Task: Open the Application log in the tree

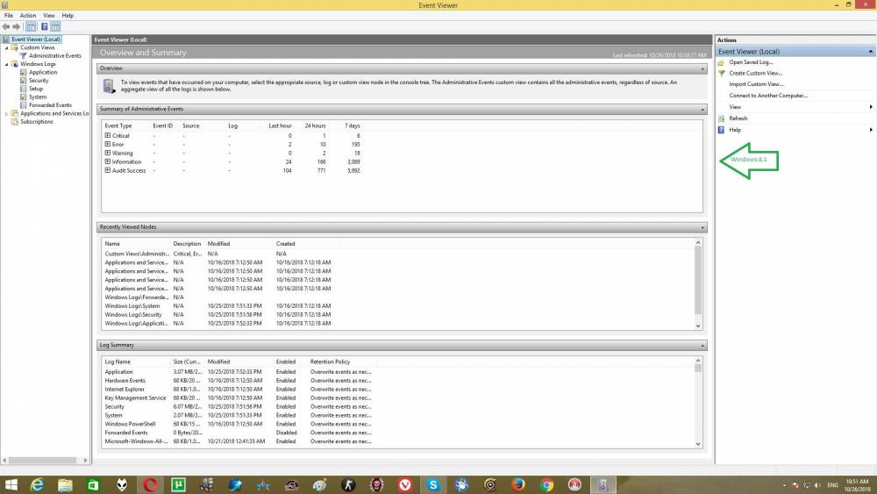Action: (x=42, y=72)
